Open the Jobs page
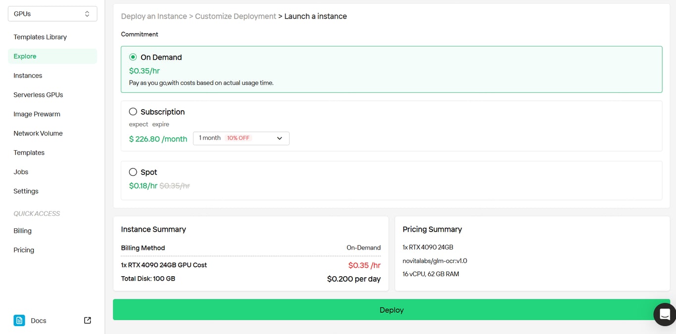Screen dimensions: 676x334 (x=21, y=172)
